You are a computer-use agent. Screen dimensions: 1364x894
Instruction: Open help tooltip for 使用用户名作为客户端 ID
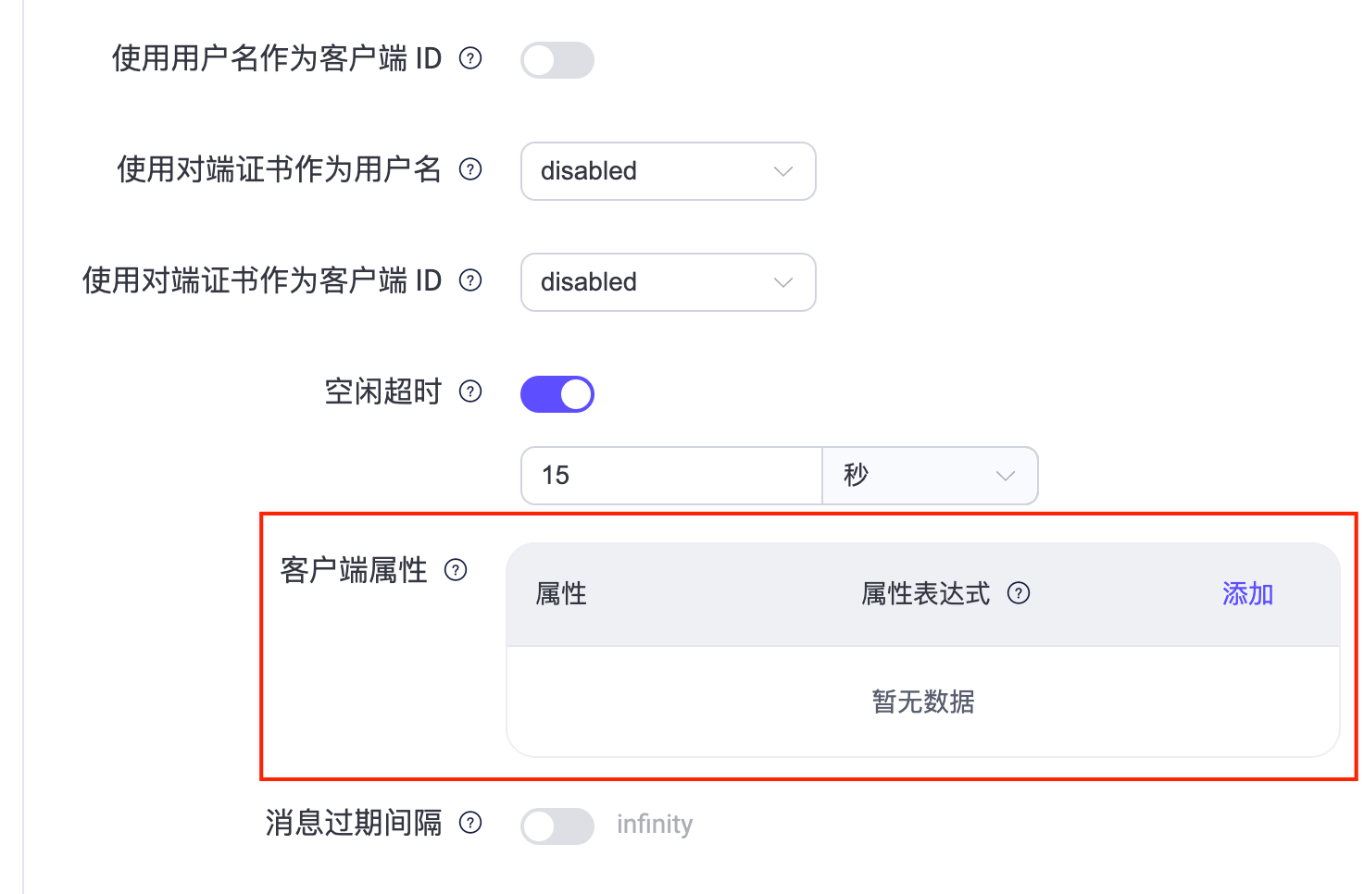pyautogui.click(x=470, y=58)
